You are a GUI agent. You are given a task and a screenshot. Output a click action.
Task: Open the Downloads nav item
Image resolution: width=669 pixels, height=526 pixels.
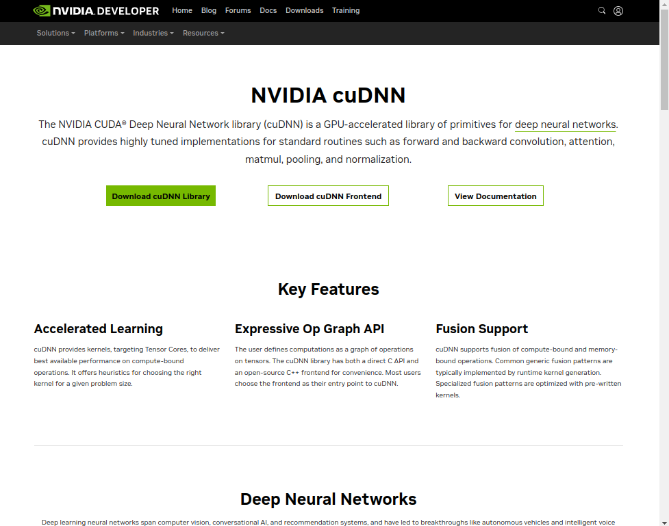tap(304, 11)
